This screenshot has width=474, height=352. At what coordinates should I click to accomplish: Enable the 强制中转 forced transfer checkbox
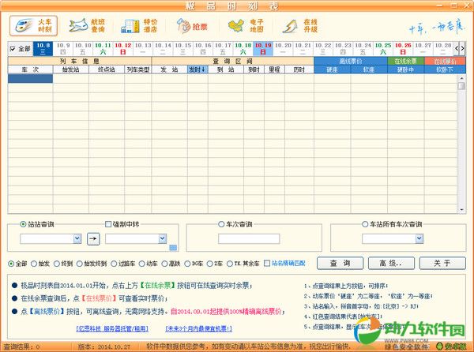(x=108, y=224)
